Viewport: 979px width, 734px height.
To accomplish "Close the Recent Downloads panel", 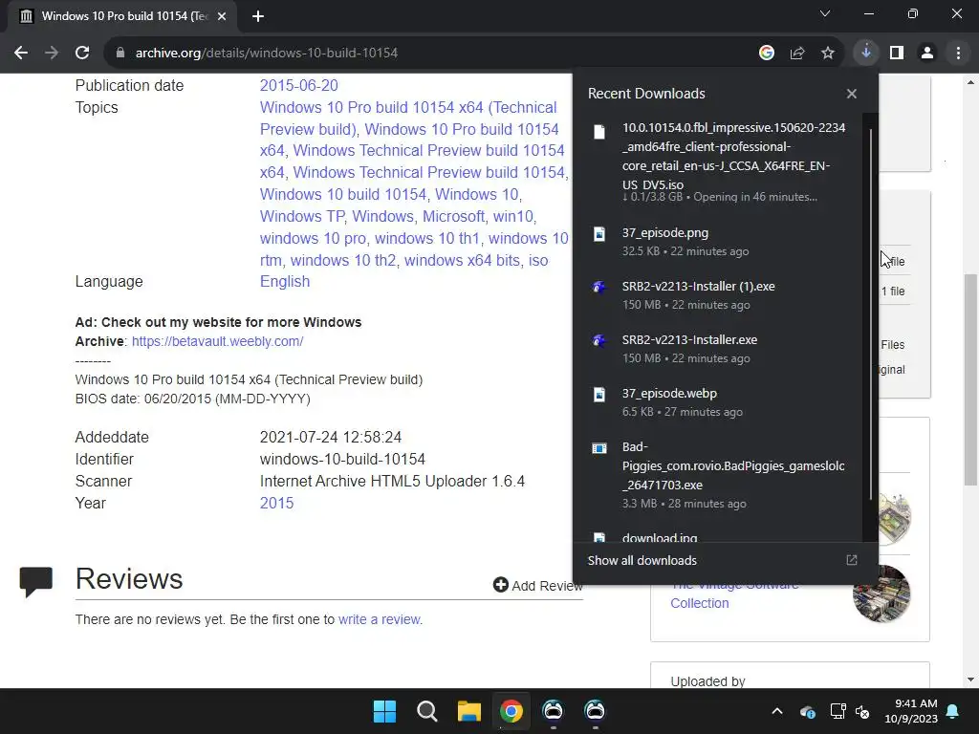I will 852,94.
